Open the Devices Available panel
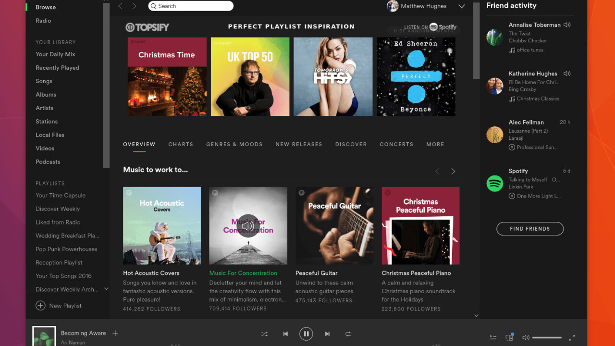Viewport: 615px width, 346px height. pyautogui.click(x=509, y=337)
